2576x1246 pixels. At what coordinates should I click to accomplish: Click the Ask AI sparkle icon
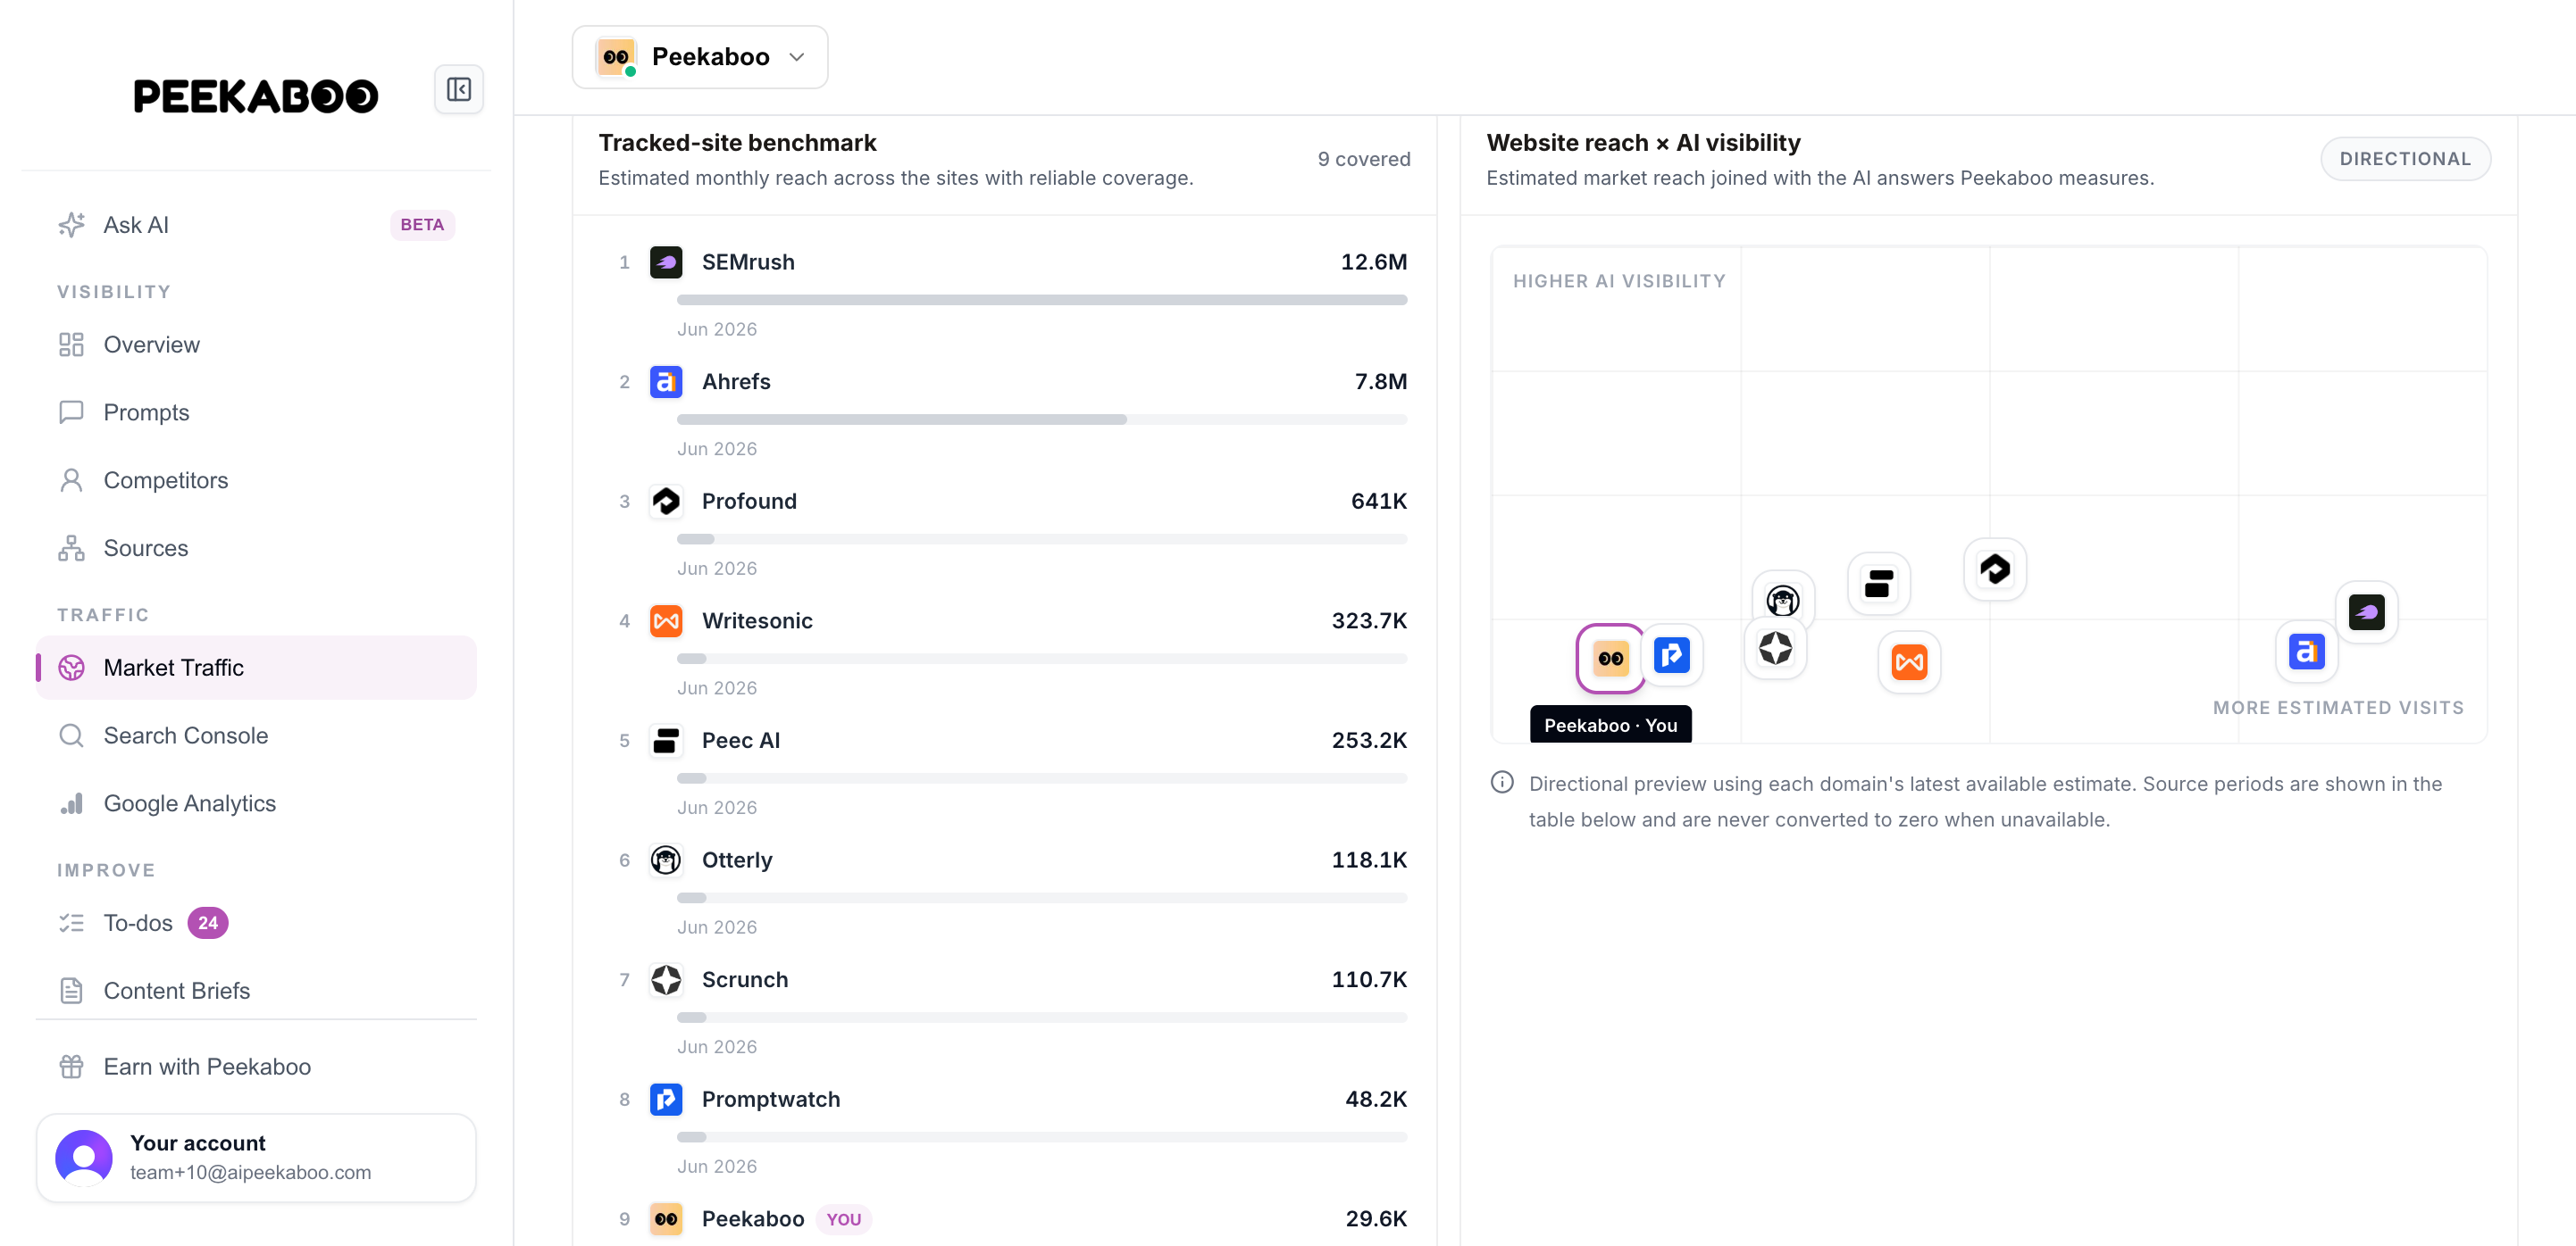[x=71, y=225]
